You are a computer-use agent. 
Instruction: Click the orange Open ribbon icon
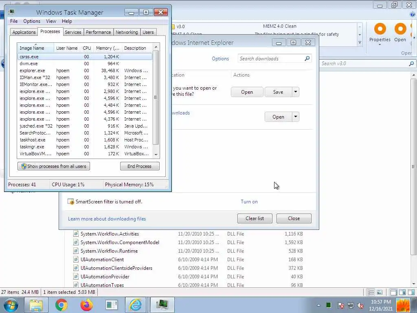(400, 29)
